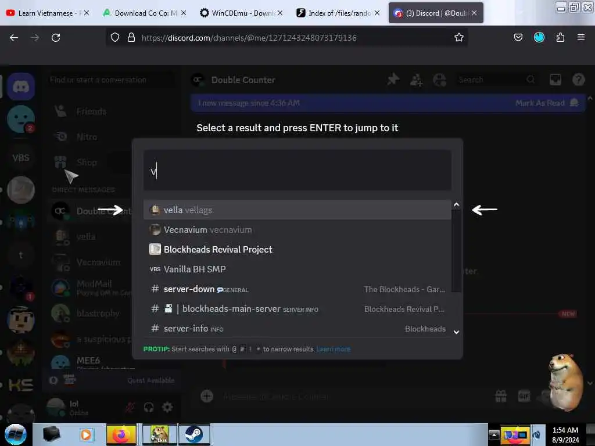Image resolution: width=595 pixels, height=446 pixels.
Task: Open Windows Start orb
Action: pos(15,434)
